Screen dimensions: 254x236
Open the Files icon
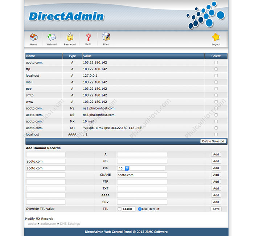click(x=106, y=37)
